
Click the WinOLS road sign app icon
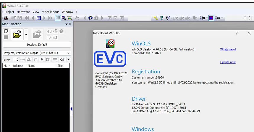click(110, 44)
